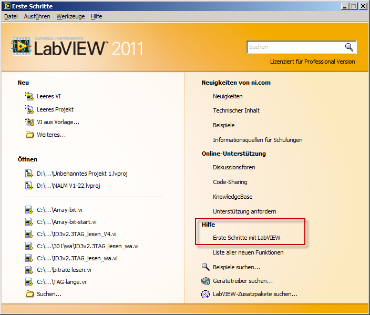Screen dimensions: 370x315
Task: Open Liste aller neuen Funktionen
Action: pos(248,252)
